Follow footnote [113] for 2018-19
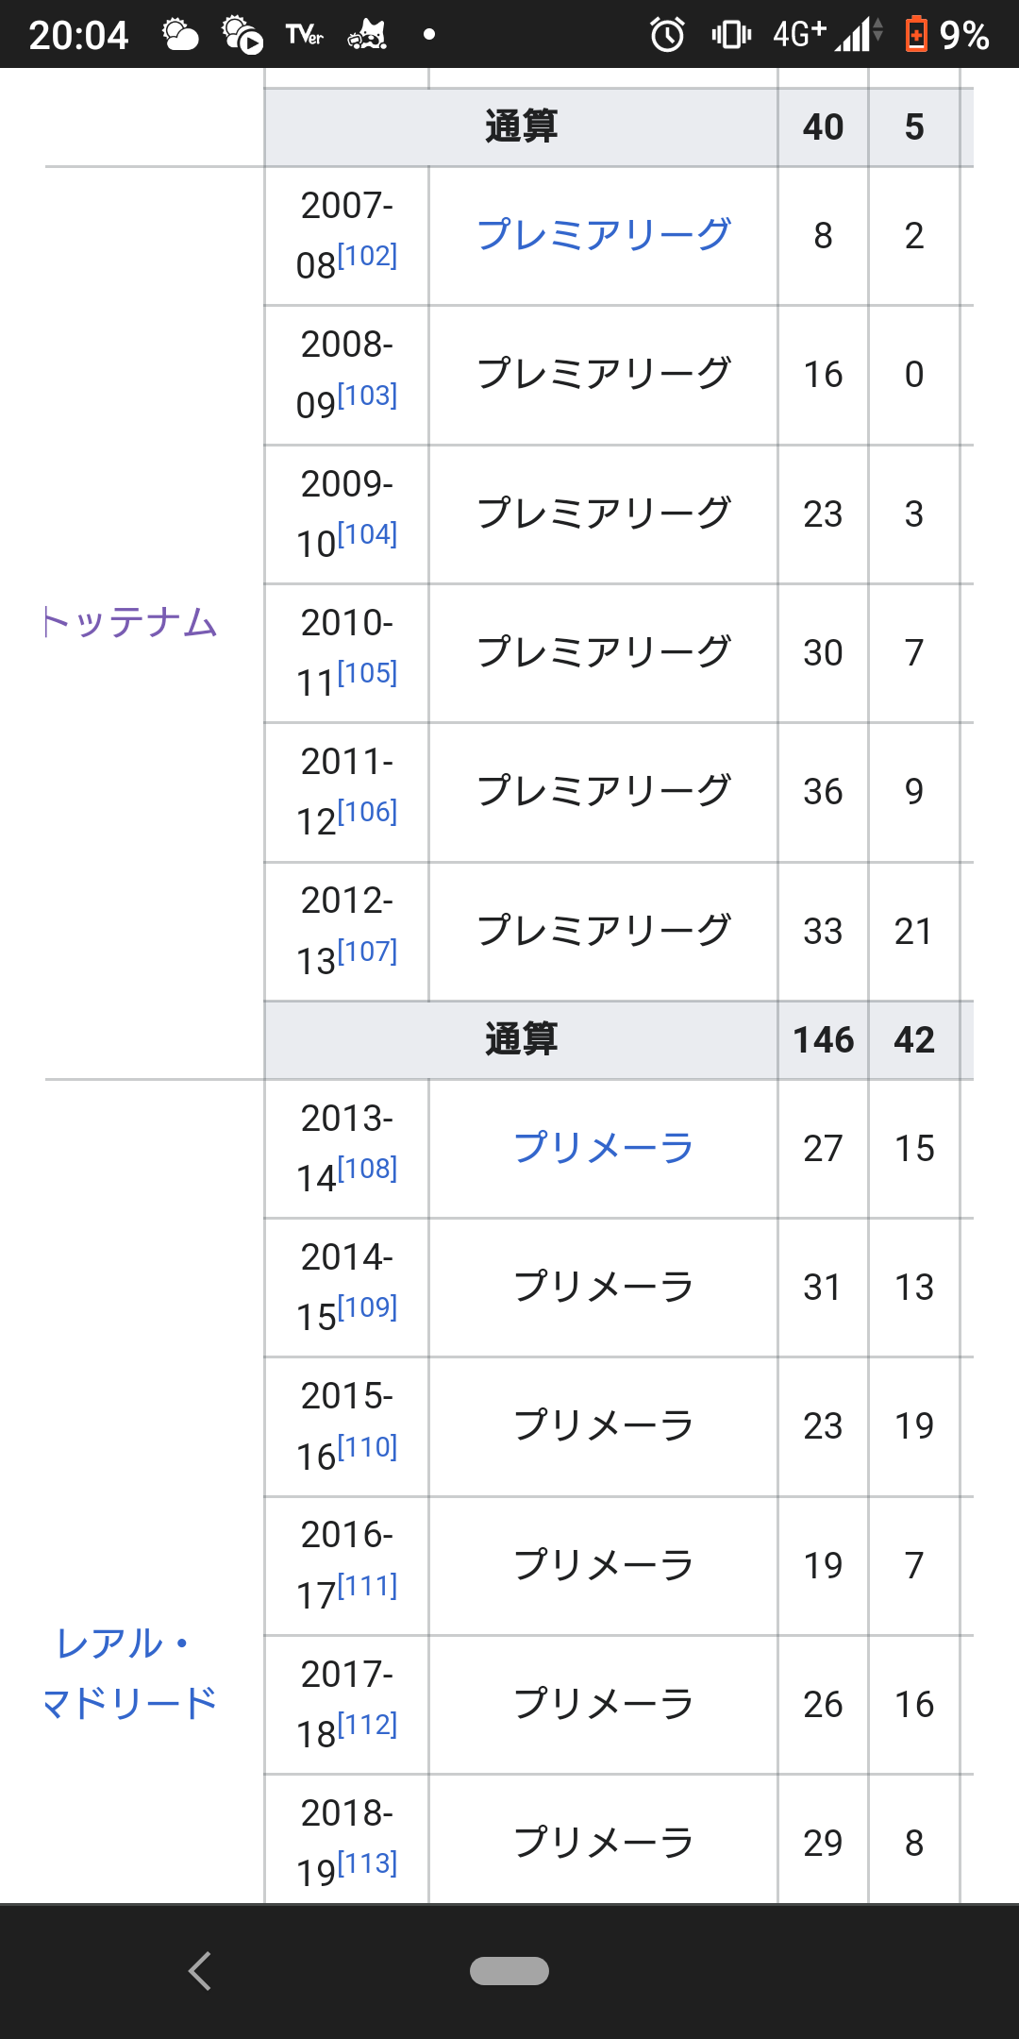Viewport: 1019px width, 2039px height. (367, 1863)
